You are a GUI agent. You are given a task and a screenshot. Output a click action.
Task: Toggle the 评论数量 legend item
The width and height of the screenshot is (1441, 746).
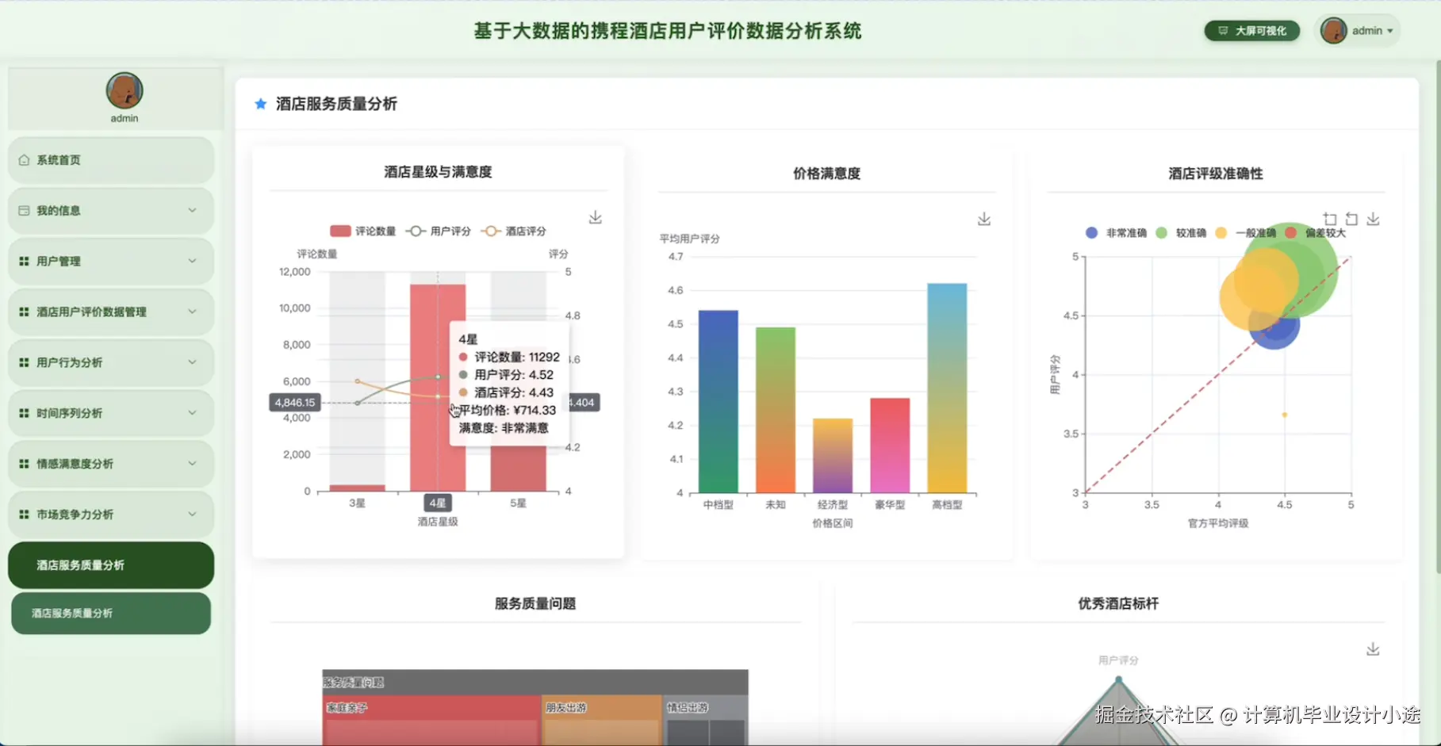pos(365,231)
